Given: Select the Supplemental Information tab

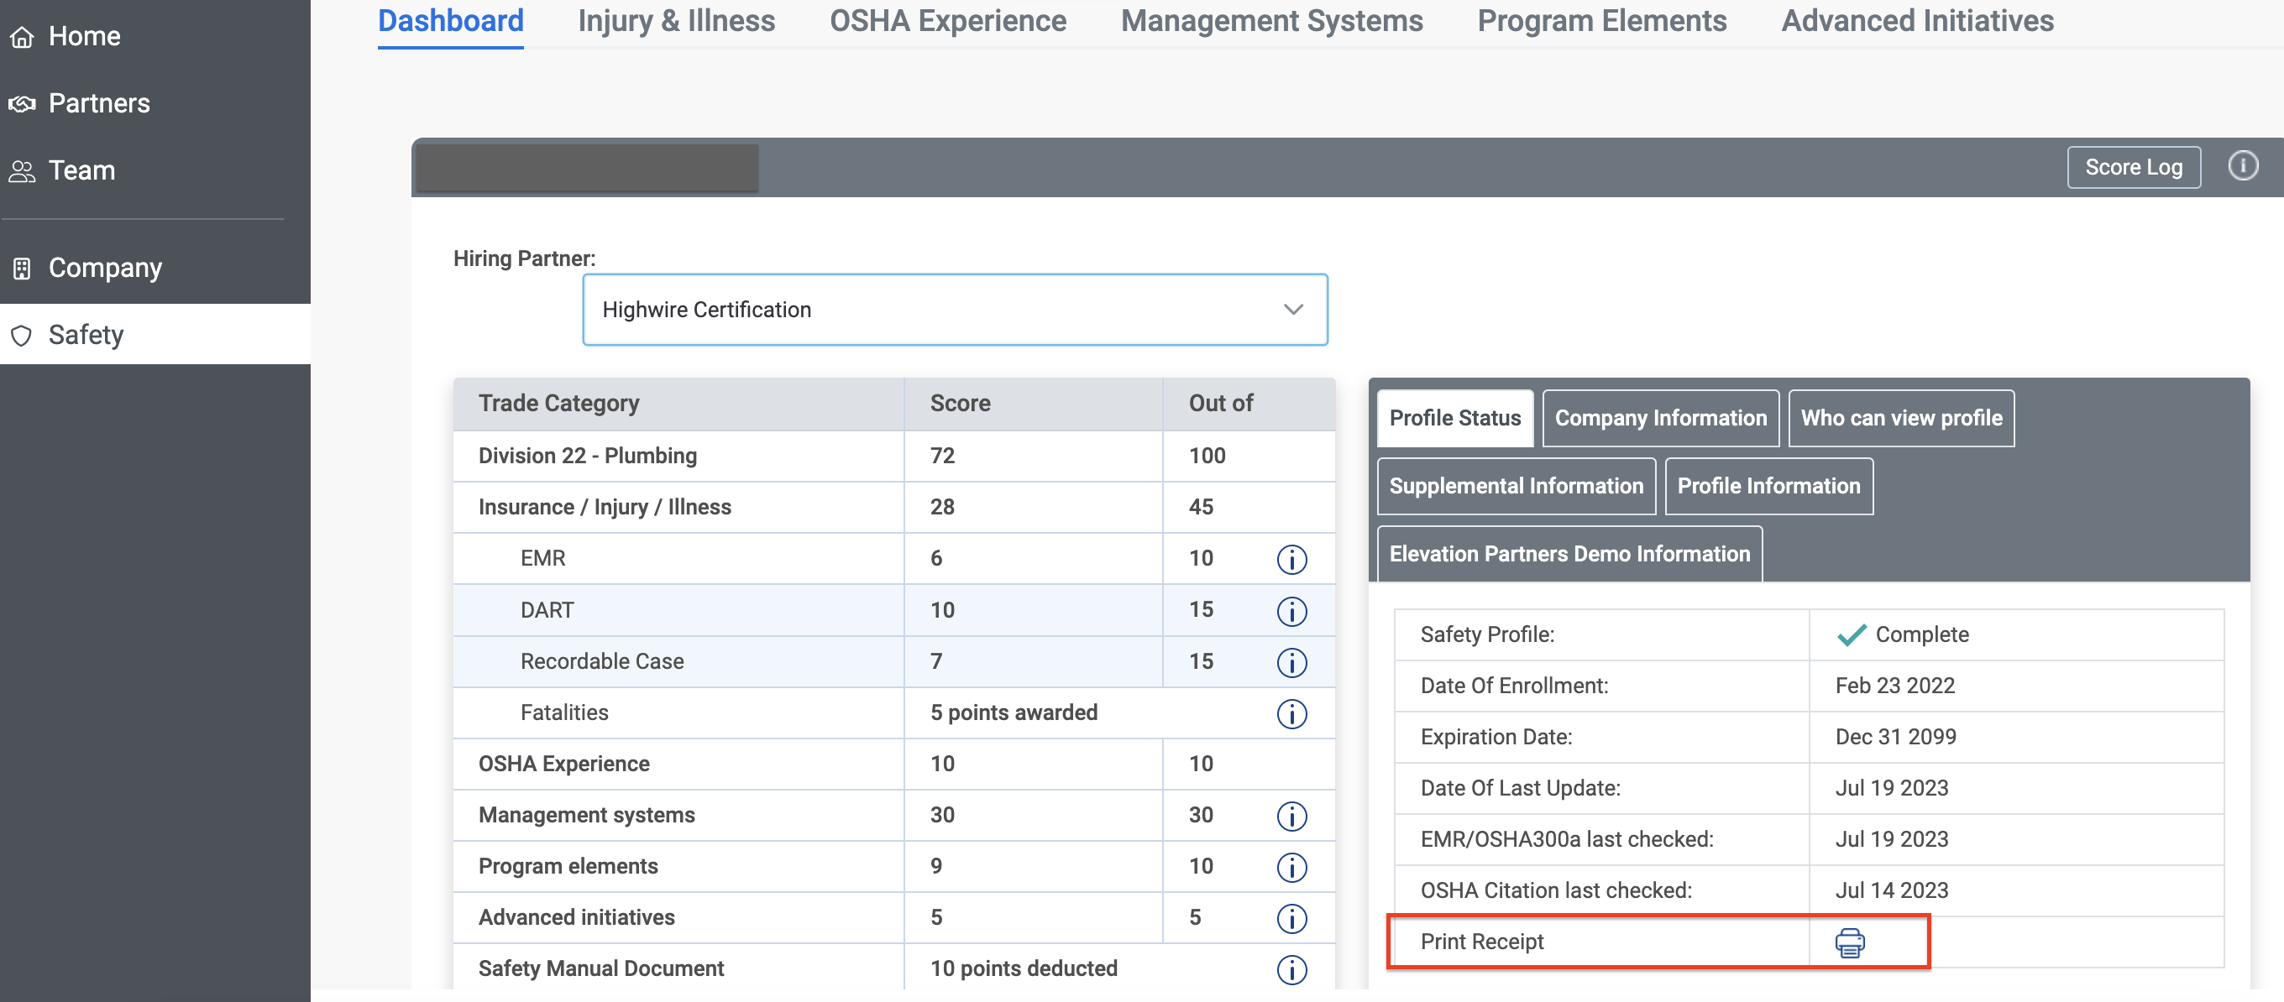Looking at the screenshot, I should [1517, 487].
